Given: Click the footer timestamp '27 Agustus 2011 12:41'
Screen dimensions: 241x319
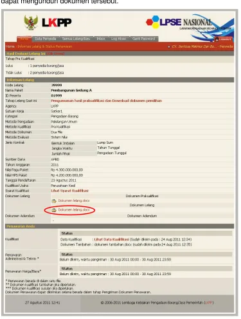Looking at the screenshot, I should coord(42,303).
